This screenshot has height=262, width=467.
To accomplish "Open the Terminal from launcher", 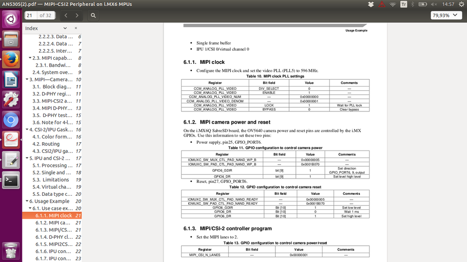I will [x=11, y=180].
